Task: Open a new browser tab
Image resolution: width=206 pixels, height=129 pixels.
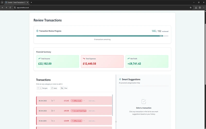Action: click(31, 2)
